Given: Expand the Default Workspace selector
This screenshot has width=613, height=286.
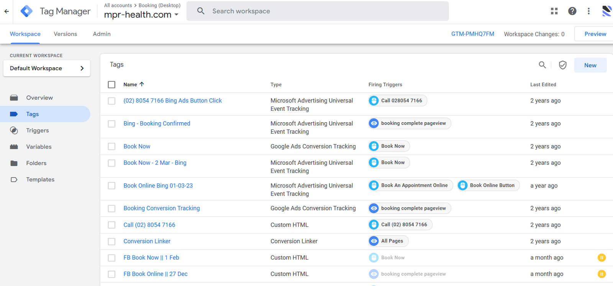Looking at the screenshot, I should tap(47, 68).
